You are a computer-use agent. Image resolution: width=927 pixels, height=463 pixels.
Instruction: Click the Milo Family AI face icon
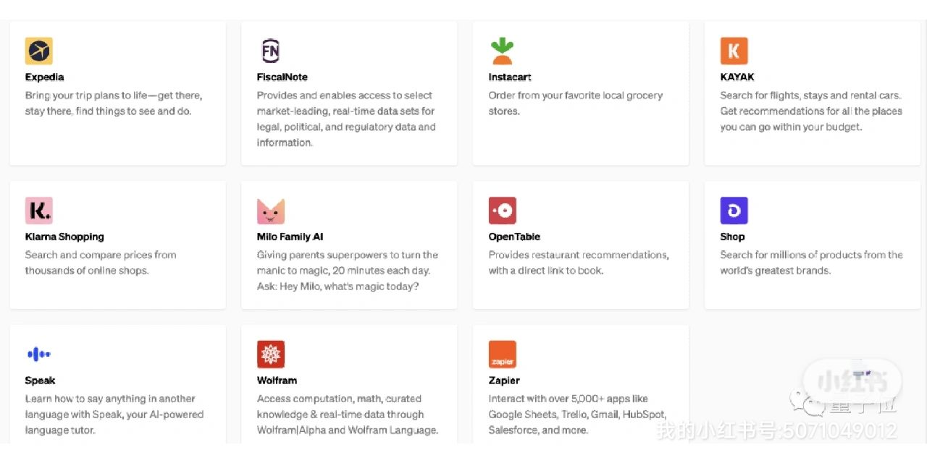tap(270, 211)
